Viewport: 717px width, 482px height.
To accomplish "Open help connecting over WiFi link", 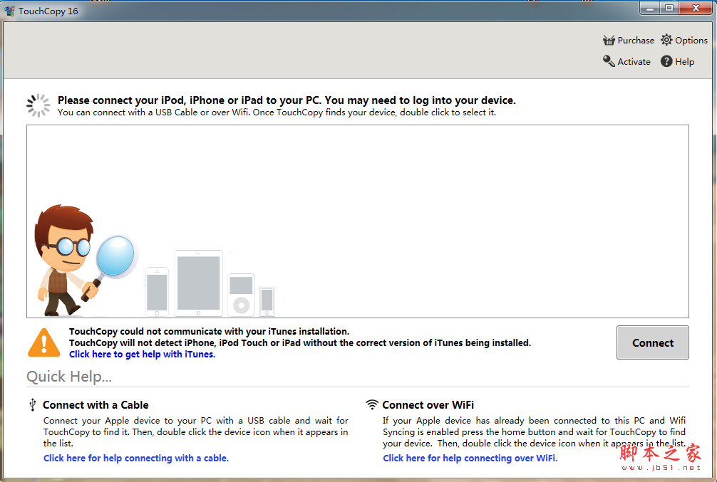I will 470,458.
